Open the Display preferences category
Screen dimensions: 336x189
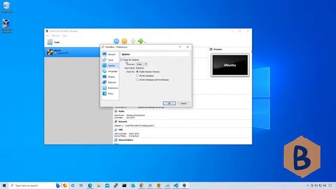[x=110, y=77]
